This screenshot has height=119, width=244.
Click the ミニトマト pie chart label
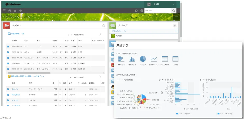(x=155, y=100)
